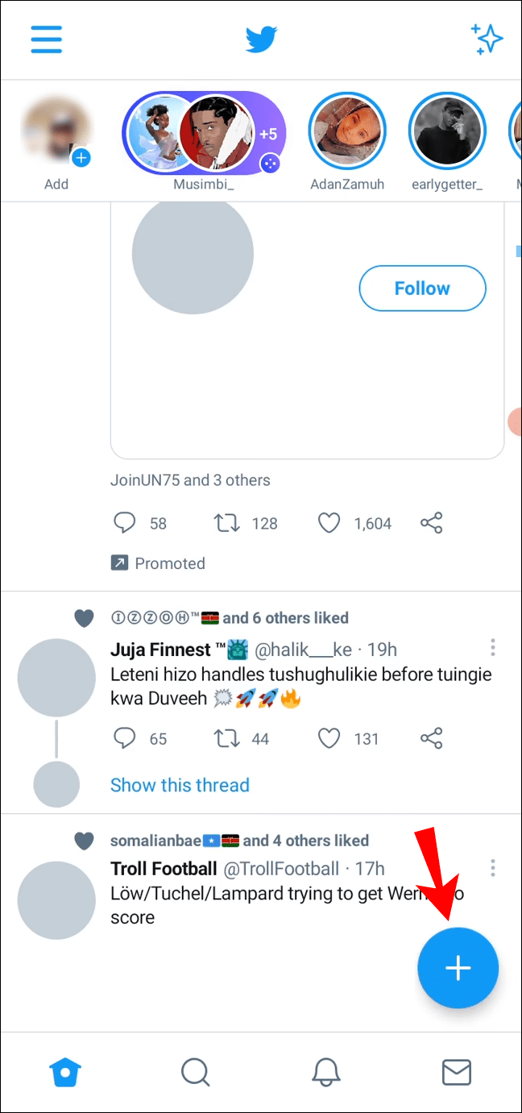Open options menu for Troll Football tweet
The image size is (522, 1113).
point(492,868)
